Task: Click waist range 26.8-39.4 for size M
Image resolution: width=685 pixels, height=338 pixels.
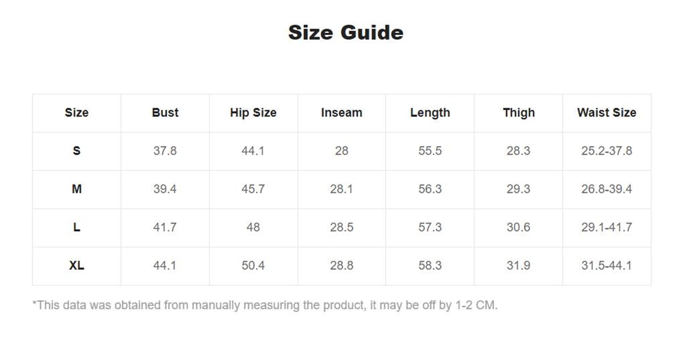Action: (607, 189)
